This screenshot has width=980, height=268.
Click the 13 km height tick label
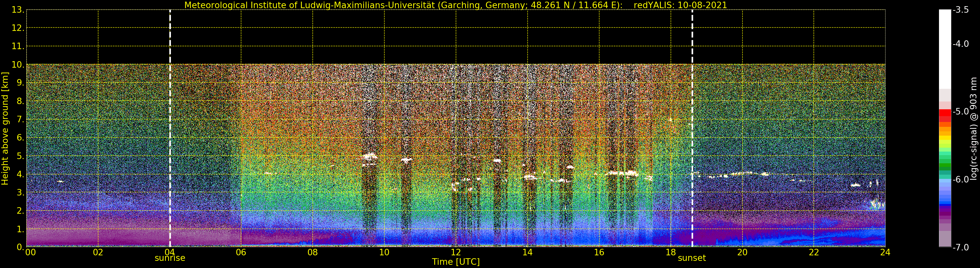tap(17, 10)
